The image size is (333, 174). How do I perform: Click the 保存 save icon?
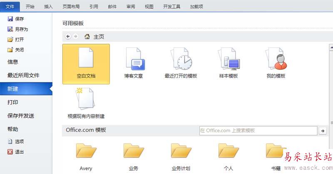click(10, 19)
